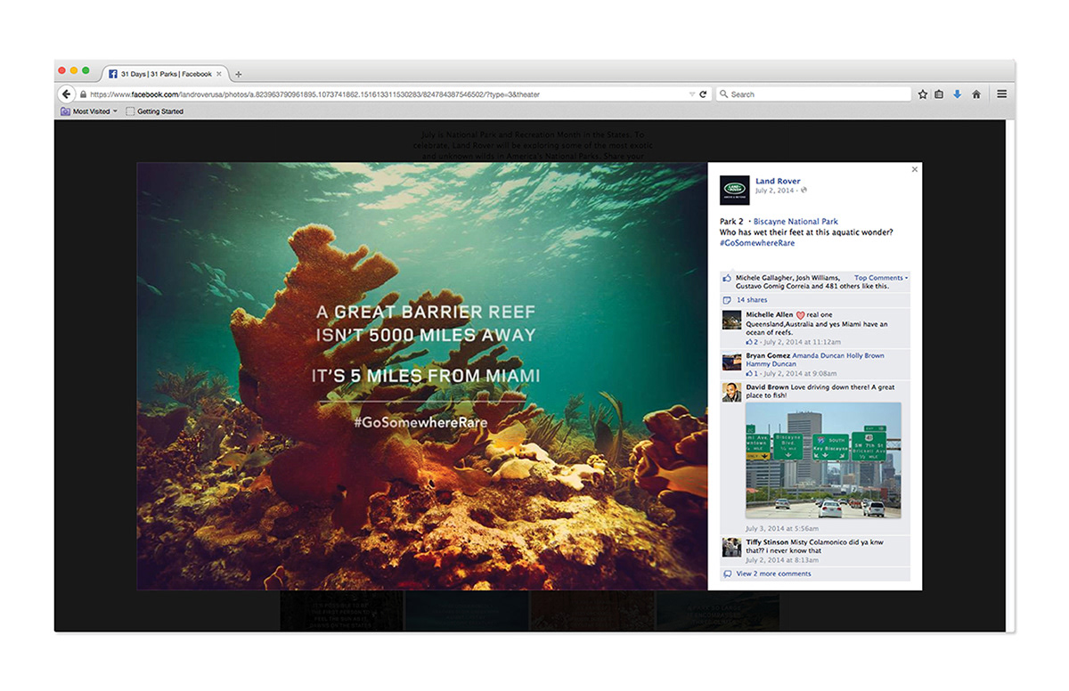1069x691 pixels.
Task: Open the #GoSomewhereRare hashtag in the caption
Action: pos(757,242)
